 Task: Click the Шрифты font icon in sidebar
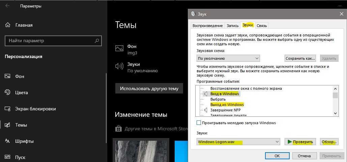coord(7,141)
